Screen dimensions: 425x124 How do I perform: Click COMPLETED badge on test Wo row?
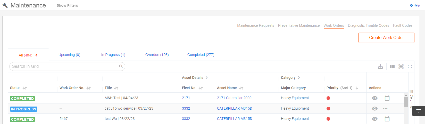[22, 119]
